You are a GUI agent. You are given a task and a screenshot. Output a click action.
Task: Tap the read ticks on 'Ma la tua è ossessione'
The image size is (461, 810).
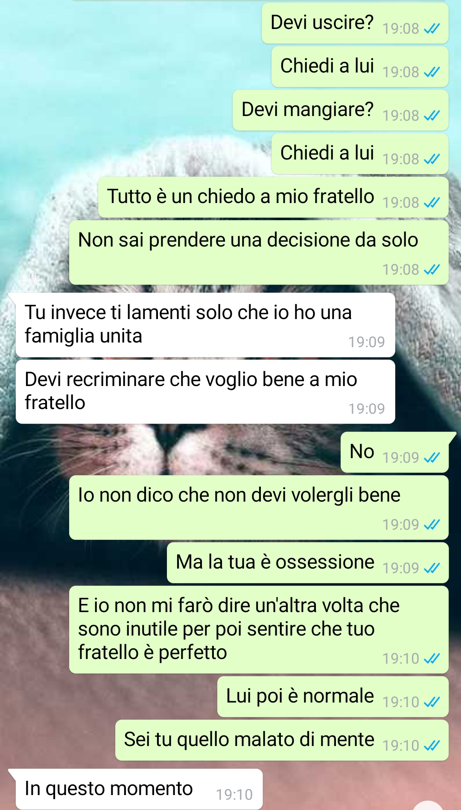pyautogui.click(x=432, y=568)
